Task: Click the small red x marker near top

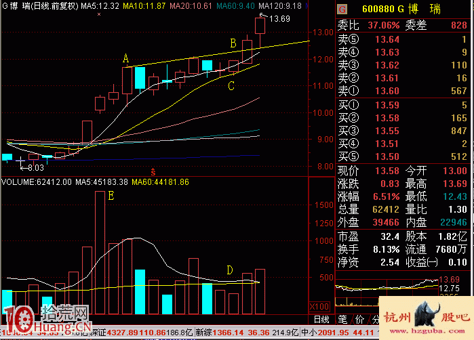Action: click(100, 14)
